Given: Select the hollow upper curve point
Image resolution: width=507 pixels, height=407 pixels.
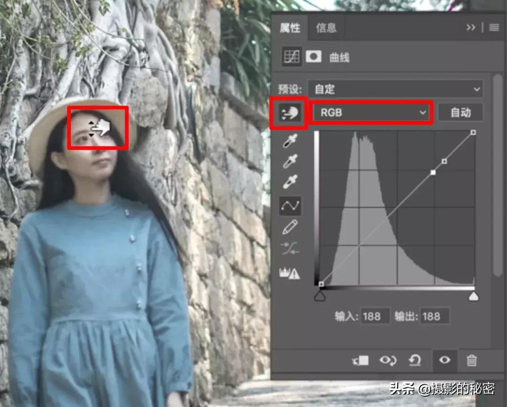Looking at the screenshot, I should click(x=444, y=161).
